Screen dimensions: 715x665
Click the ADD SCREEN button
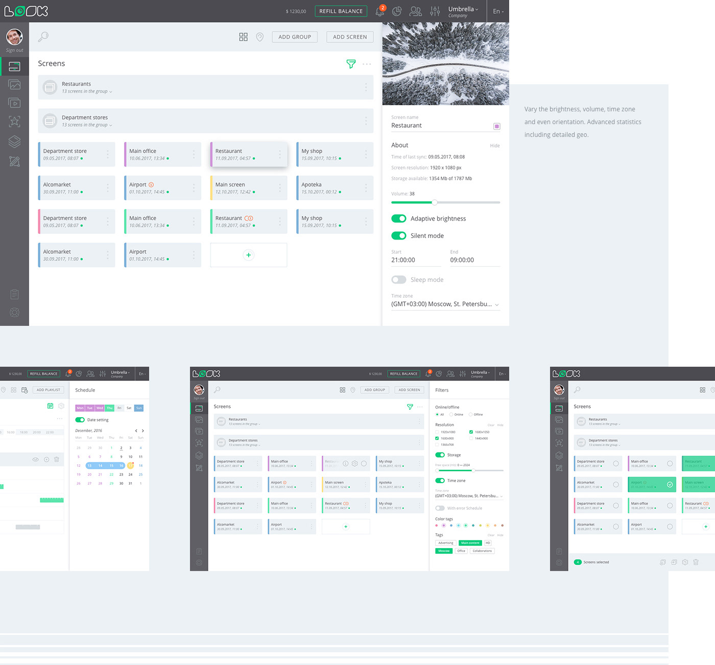point(350,37)
